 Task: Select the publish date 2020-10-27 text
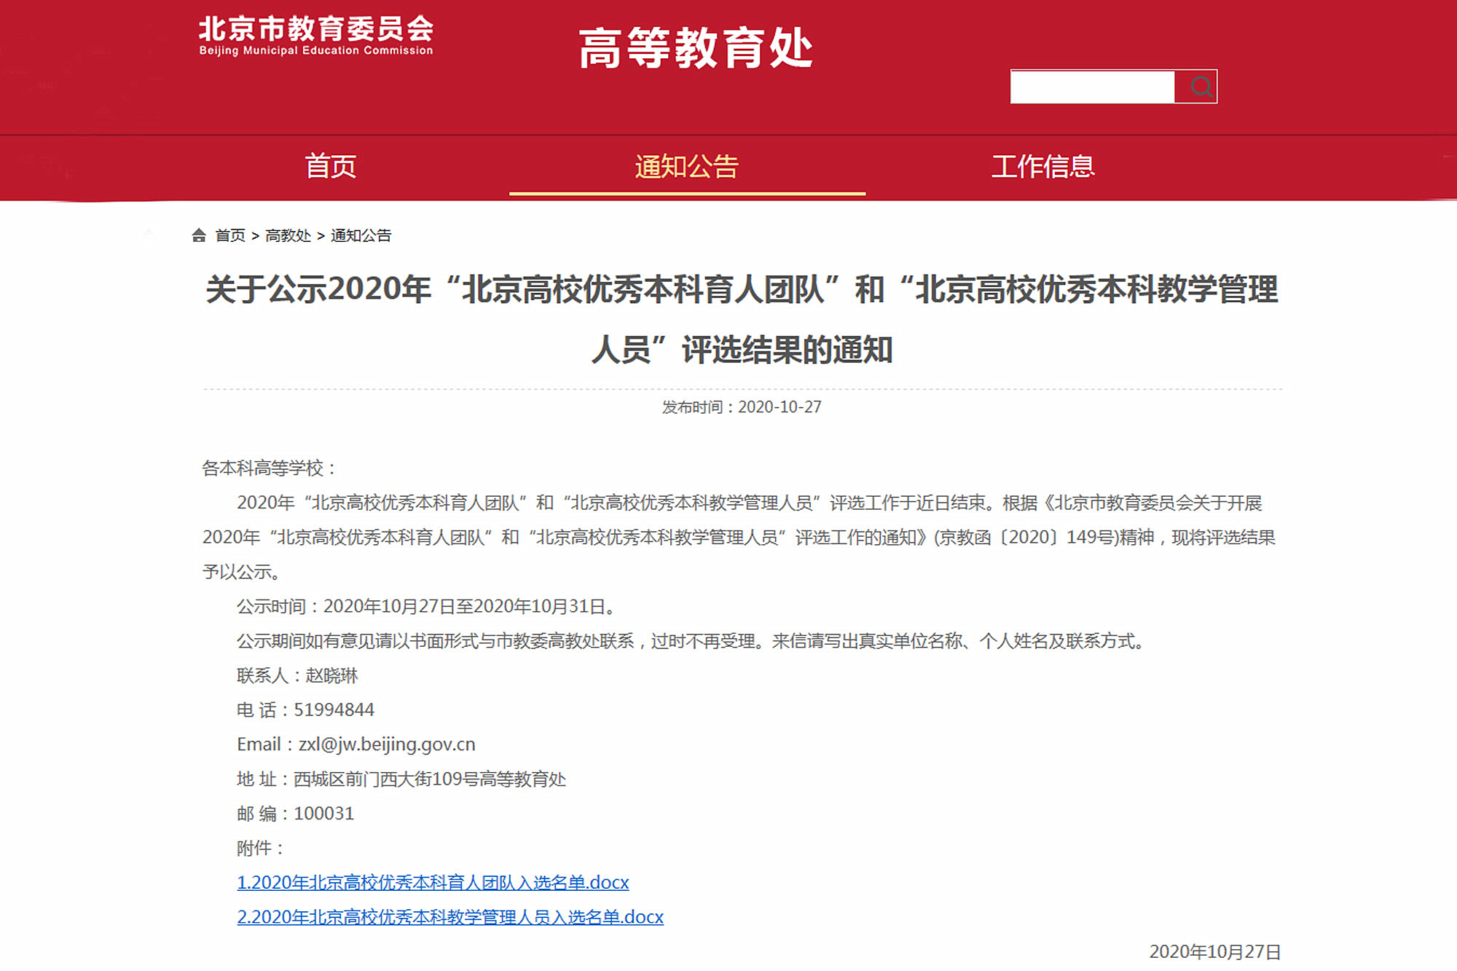(739, 408)
